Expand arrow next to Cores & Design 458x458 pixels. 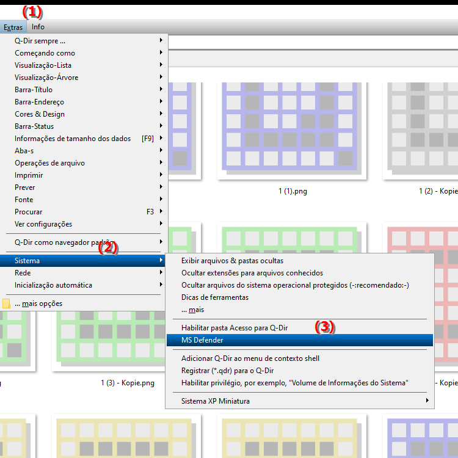tap(161, 114)
